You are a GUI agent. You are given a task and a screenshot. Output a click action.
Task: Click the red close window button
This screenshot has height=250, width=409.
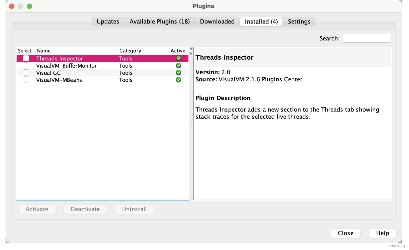pos(12,6)
